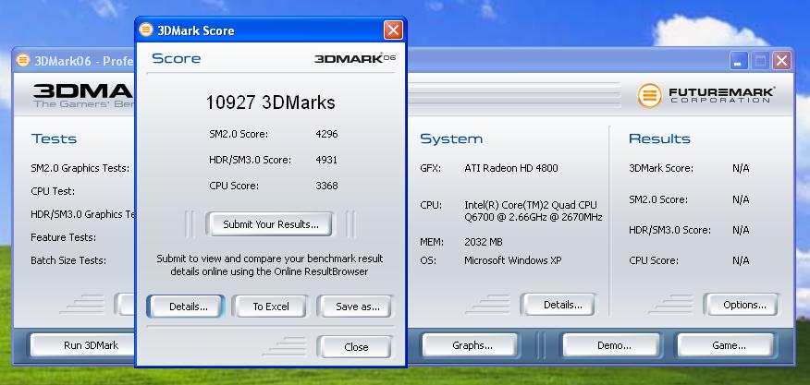Click SM2.0 Score value 4296
This screenshot has width=810, height=385.
326,134
